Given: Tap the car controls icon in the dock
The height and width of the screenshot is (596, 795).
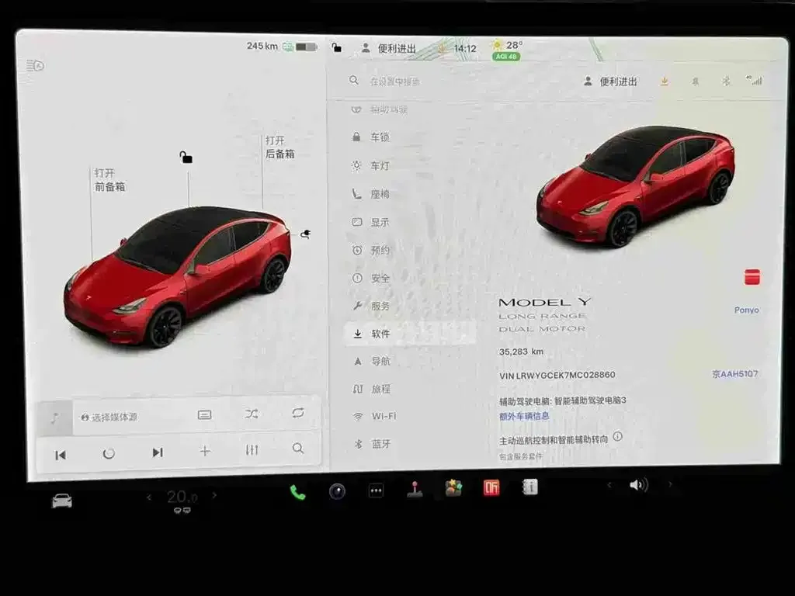Looking at the screenshot, I should tap(62, 501).
